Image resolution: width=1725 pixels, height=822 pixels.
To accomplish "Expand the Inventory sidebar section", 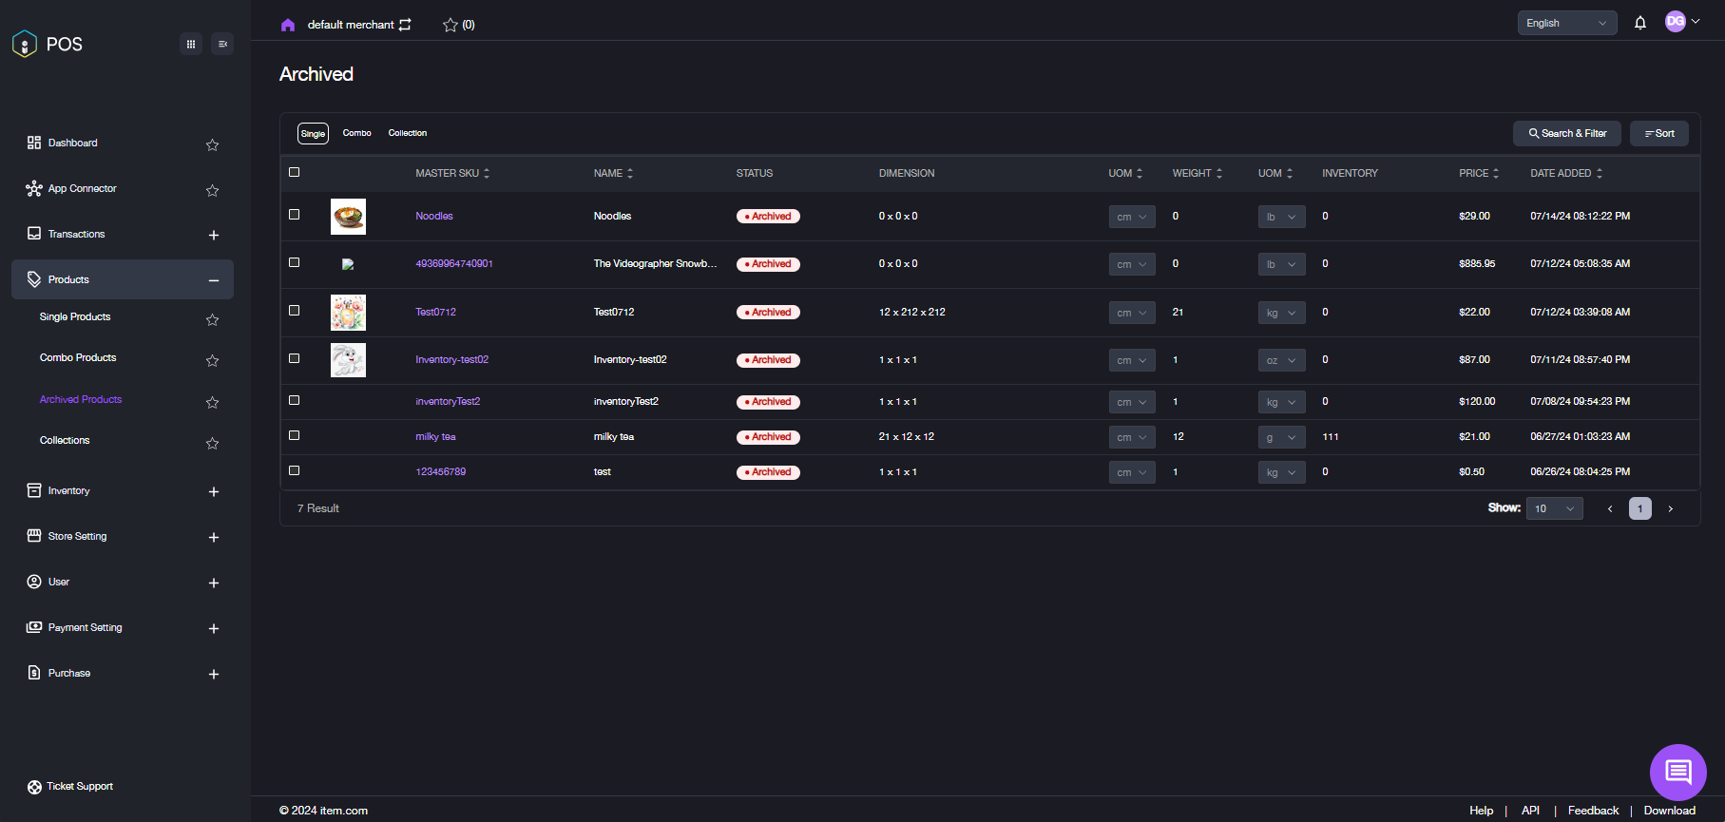I will pos(214,491).
